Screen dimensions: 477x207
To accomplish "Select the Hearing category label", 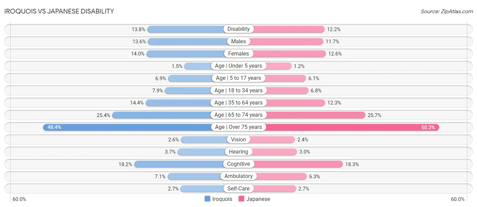I will (x=238, y=152).
